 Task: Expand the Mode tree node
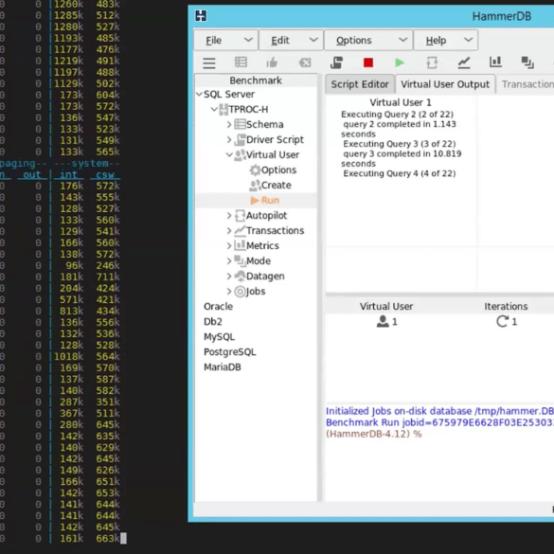[229, 260]
